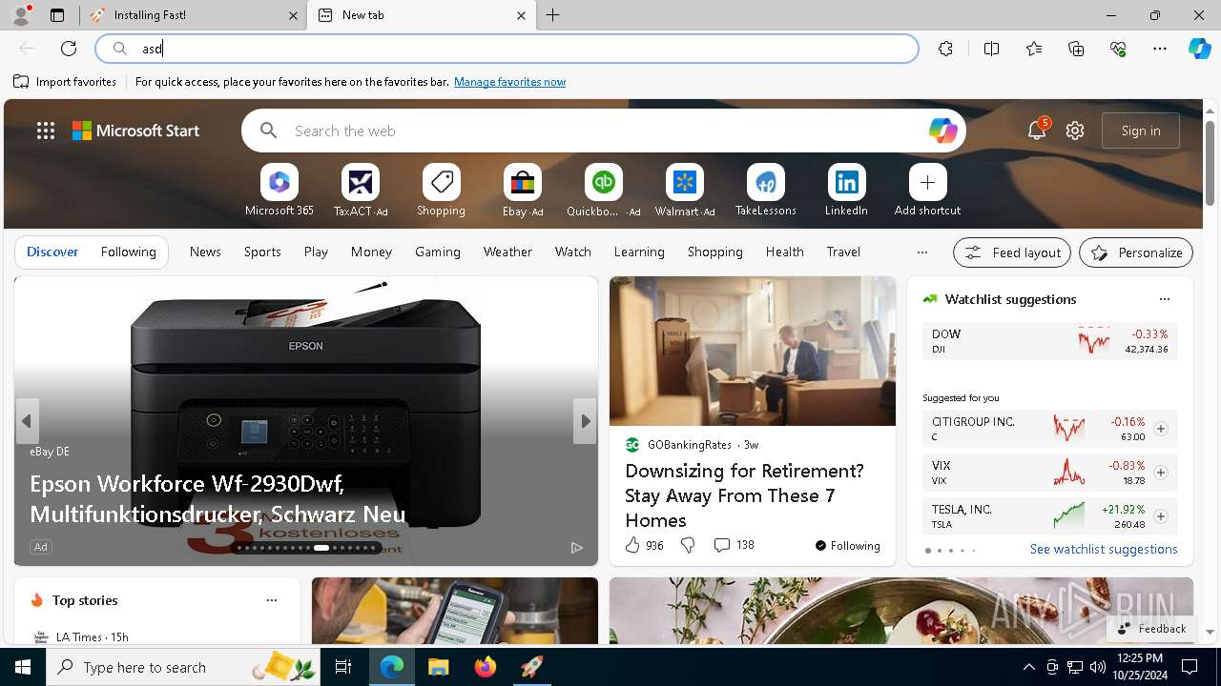The image size is (1221, 686).
Task: Open the Extensions puzzle icon
Action: (945, 49)
